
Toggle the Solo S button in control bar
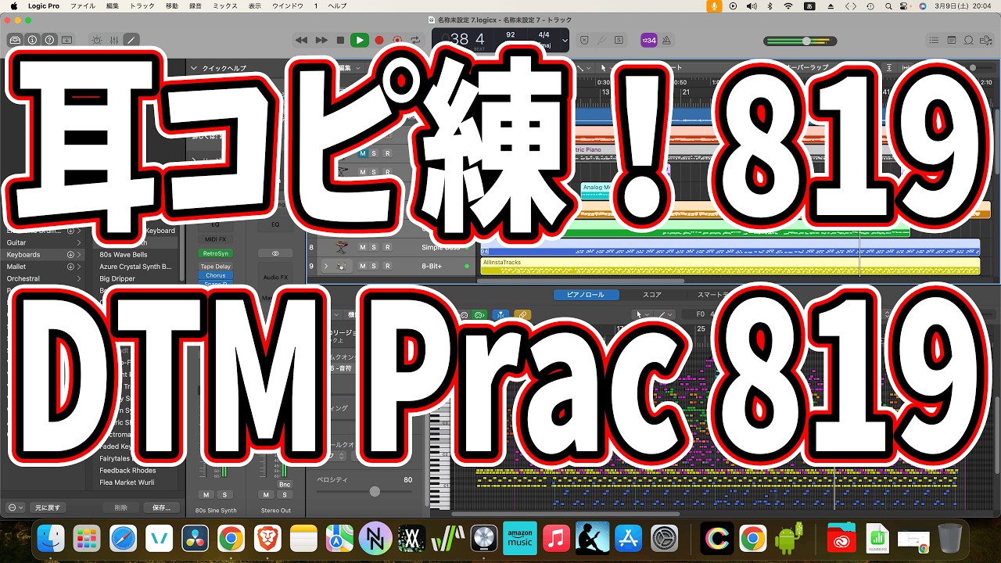pos(619,40)
